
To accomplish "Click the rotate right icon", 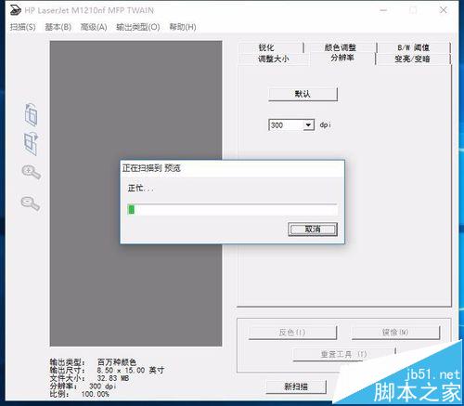I will 31,144.
